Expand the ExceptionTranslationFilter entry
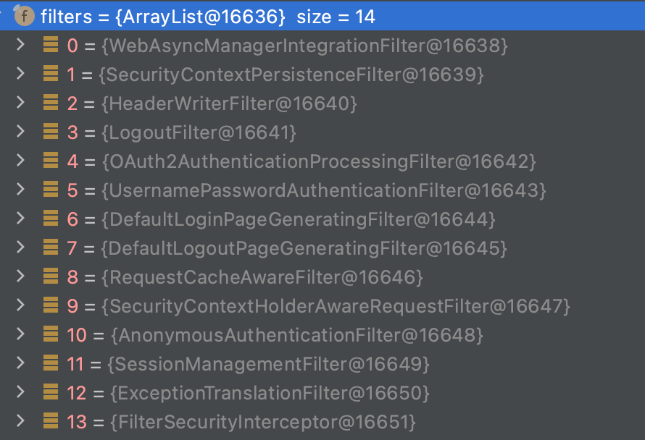 (20, 392)
